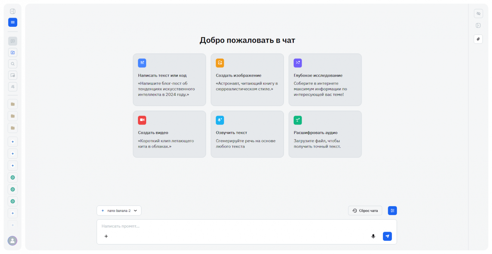Open the profile avatar menu

click(12, 241)
